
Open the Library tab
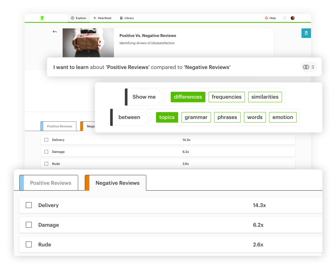click(x=127, y=18)
